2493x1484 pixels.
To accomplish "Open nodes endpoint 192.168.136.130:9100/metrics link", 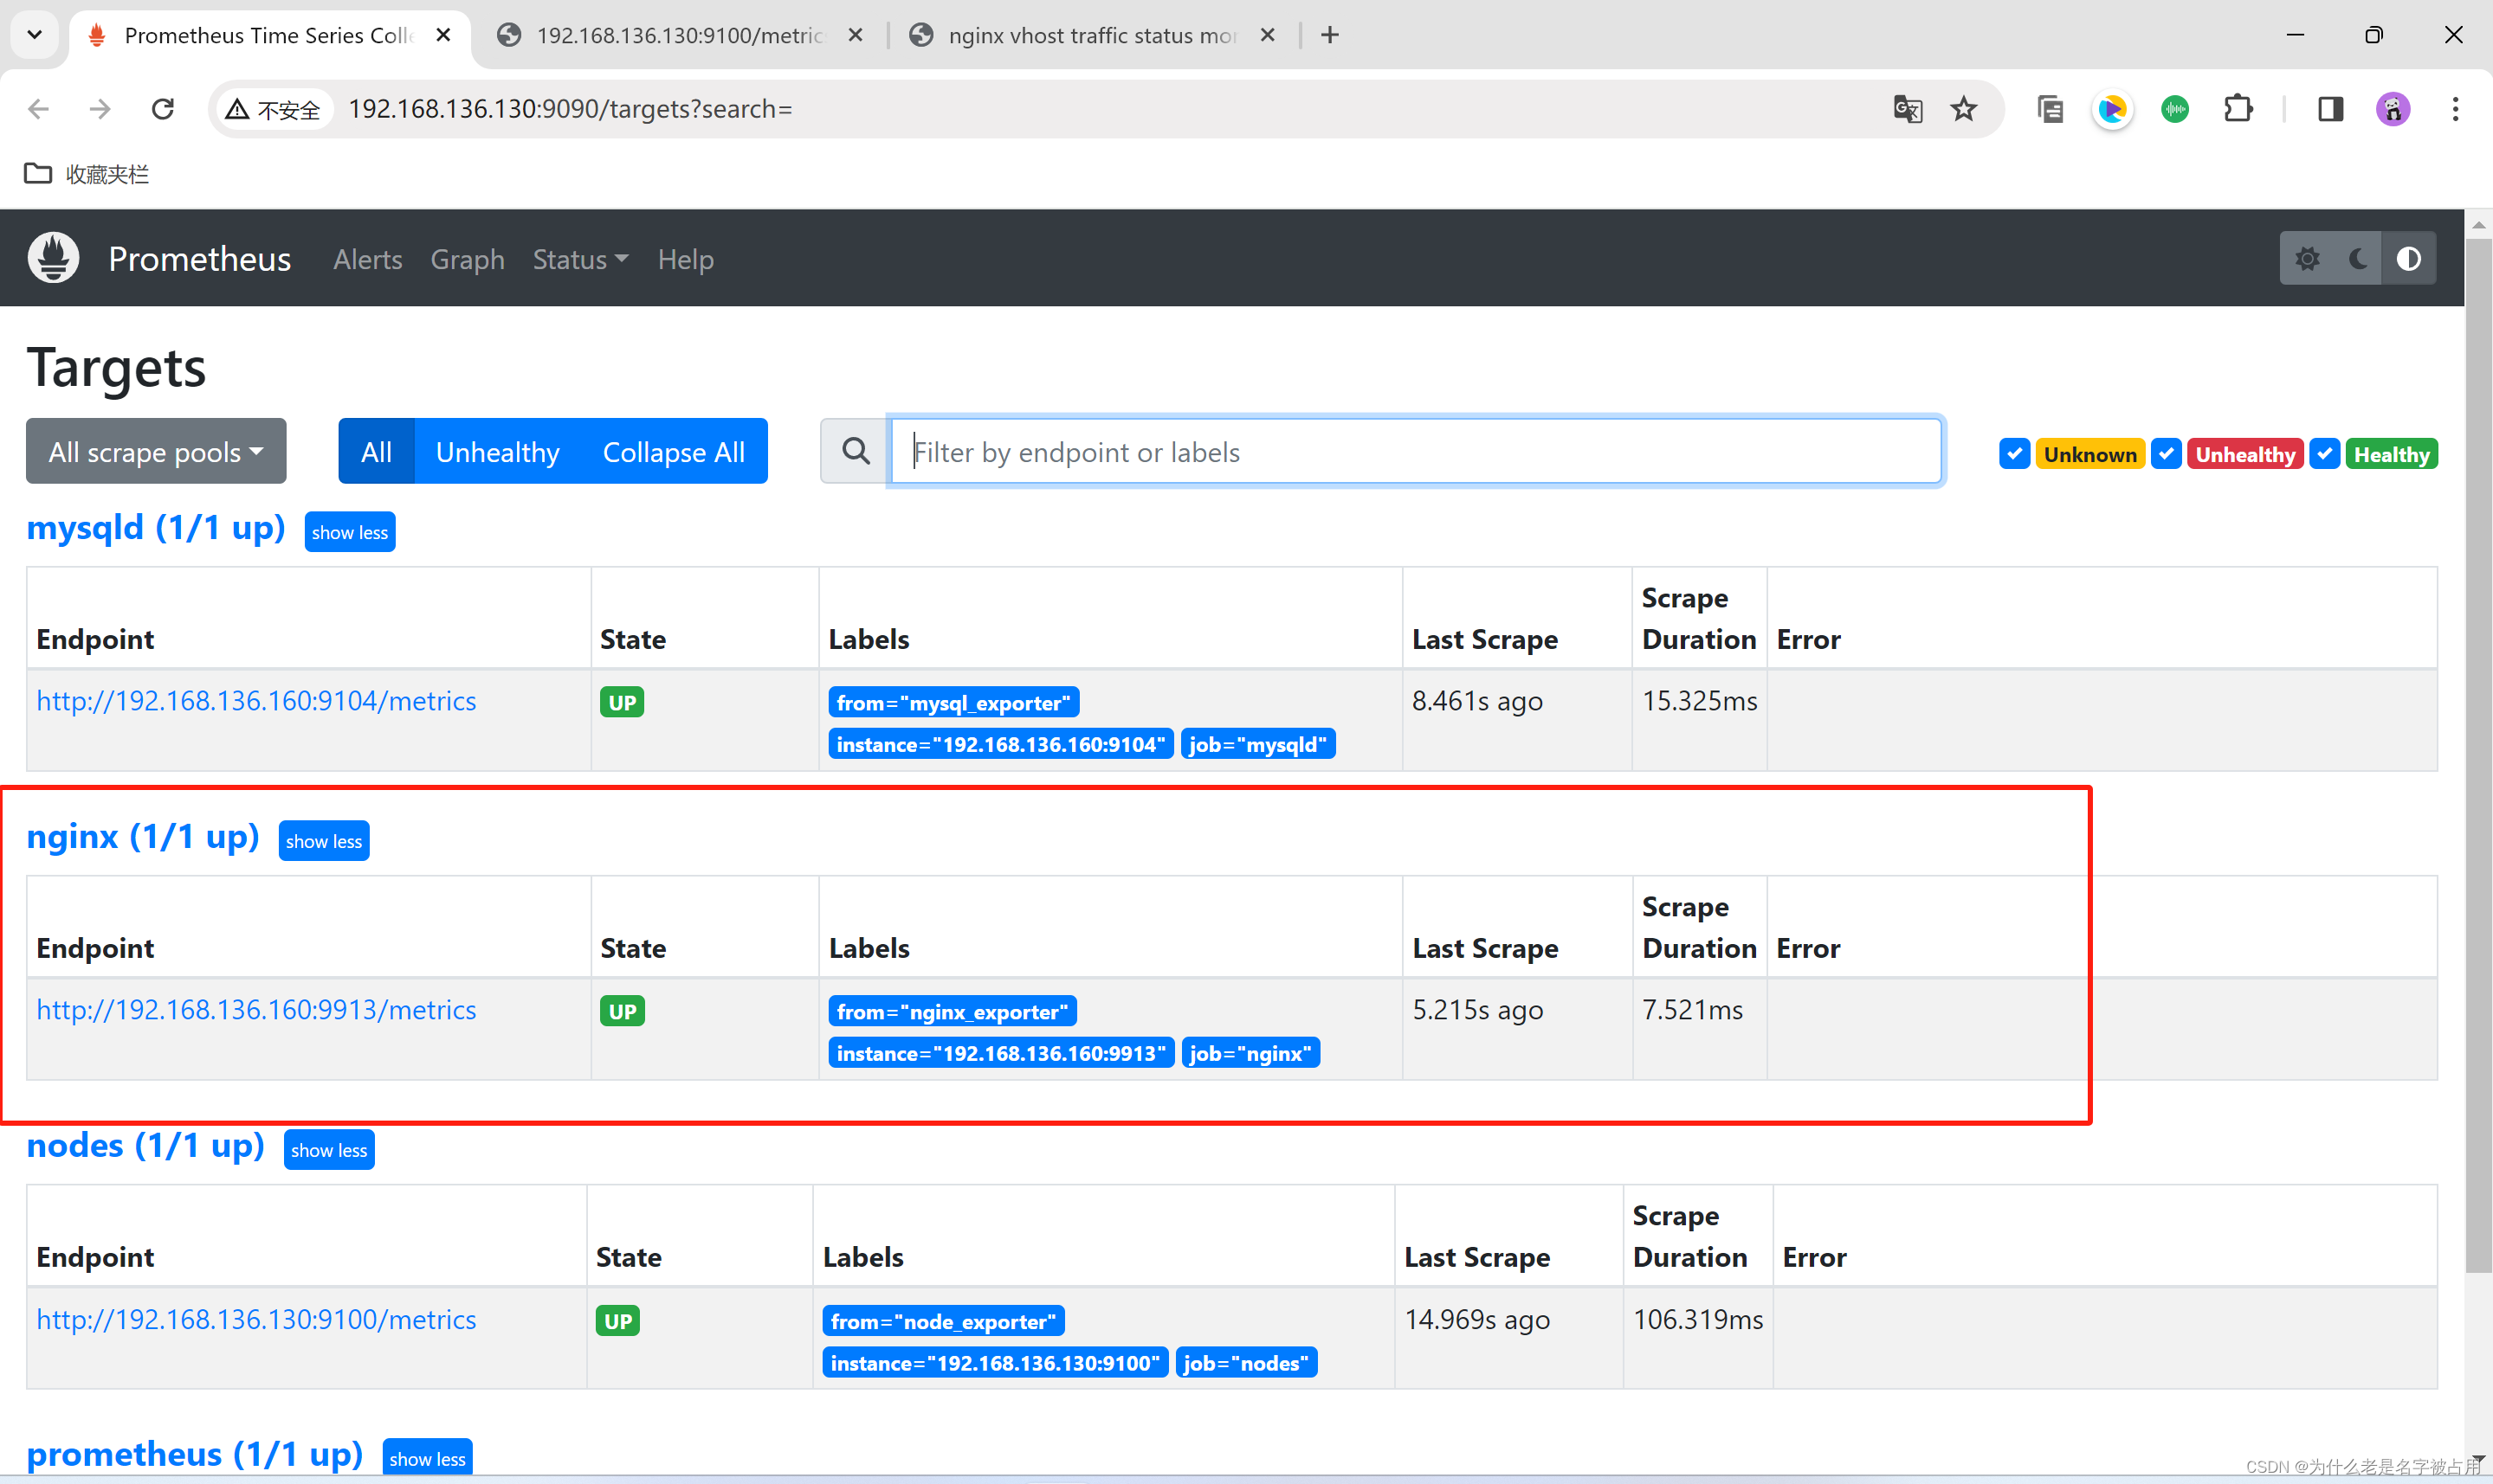I will (256, 1319).
